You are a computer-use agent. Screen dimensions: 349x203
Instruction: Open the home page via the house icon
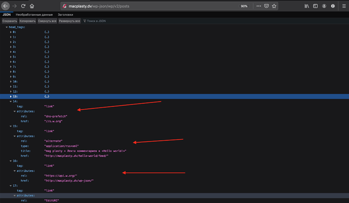click(32, 6)
